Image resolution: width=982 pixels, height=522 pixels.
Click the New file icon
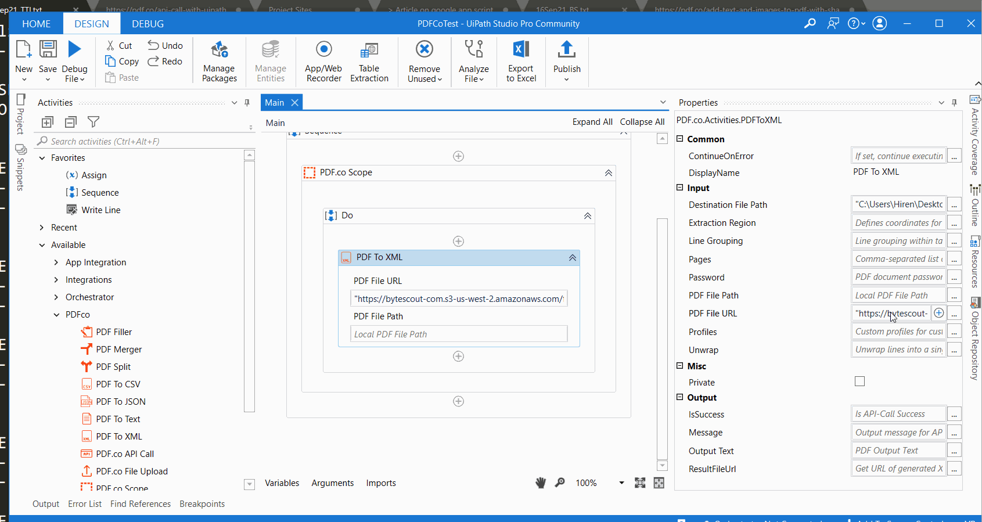(x=23, y=49)
